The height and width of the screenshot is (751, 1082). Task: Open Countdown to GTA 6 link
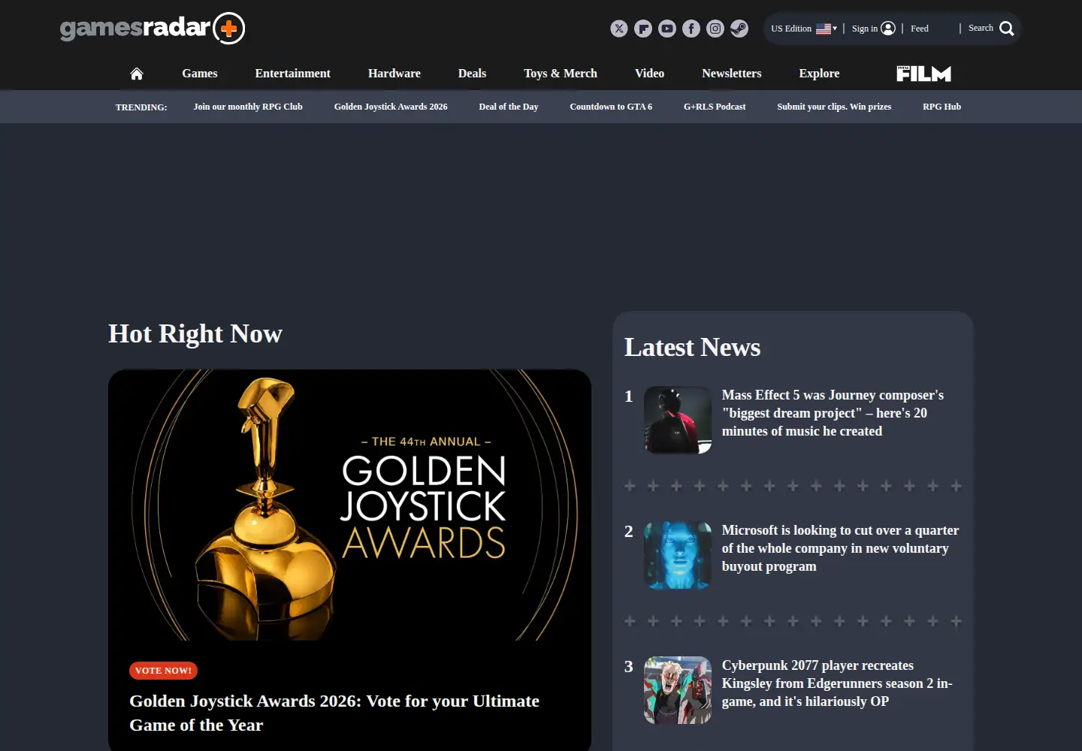(x=611, y=107)
